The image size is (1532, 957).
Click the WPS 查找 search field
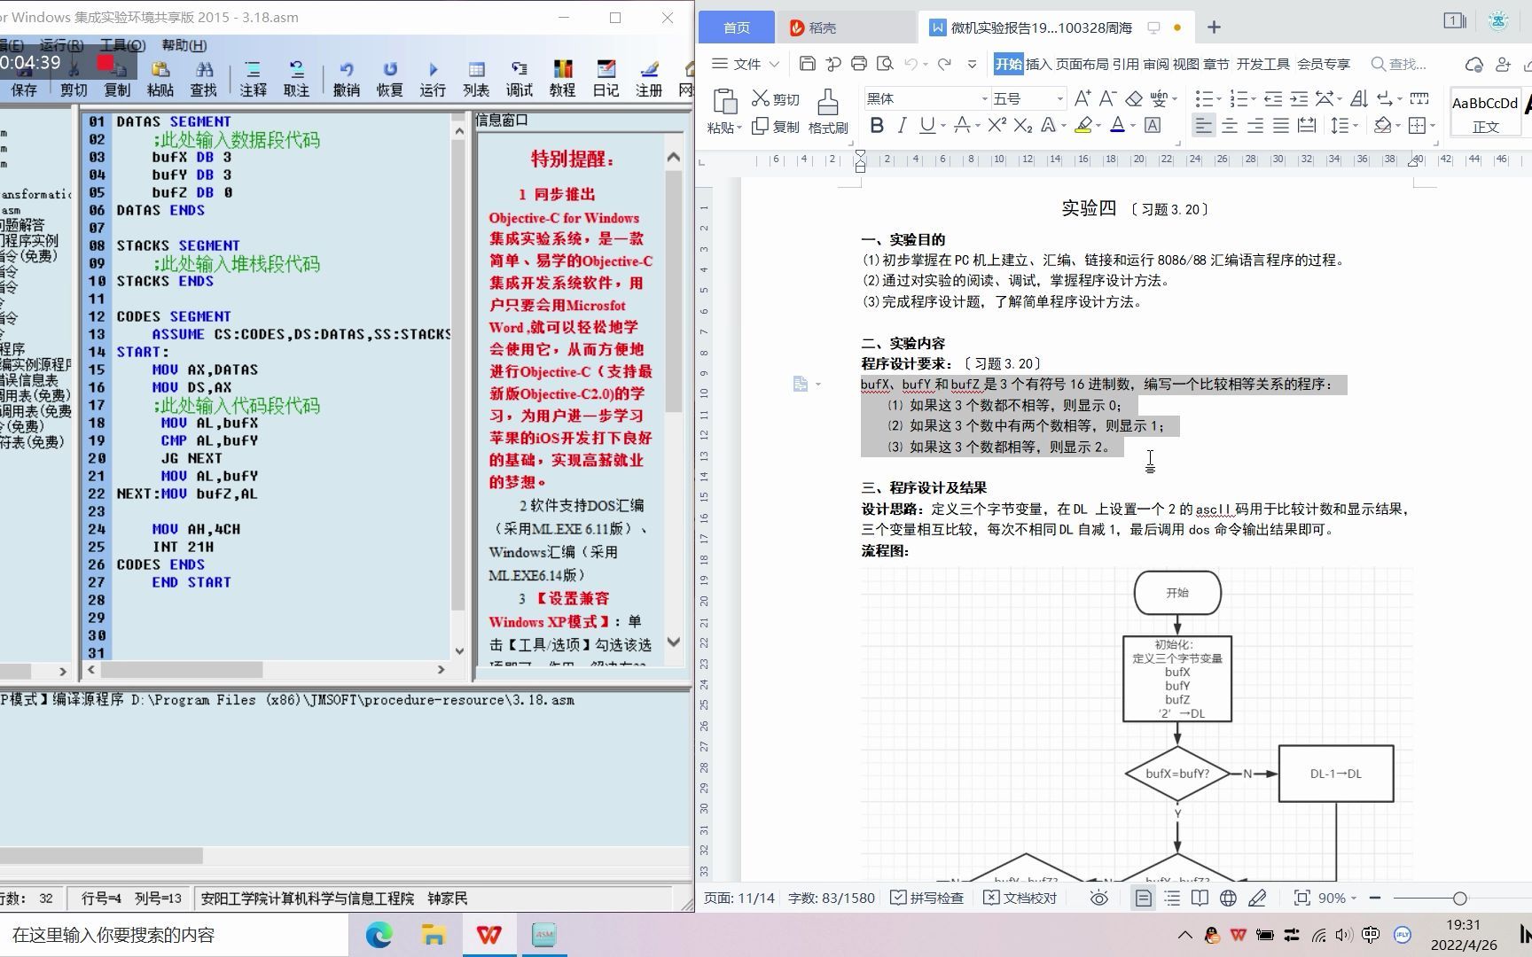[x=1399, y=64]
